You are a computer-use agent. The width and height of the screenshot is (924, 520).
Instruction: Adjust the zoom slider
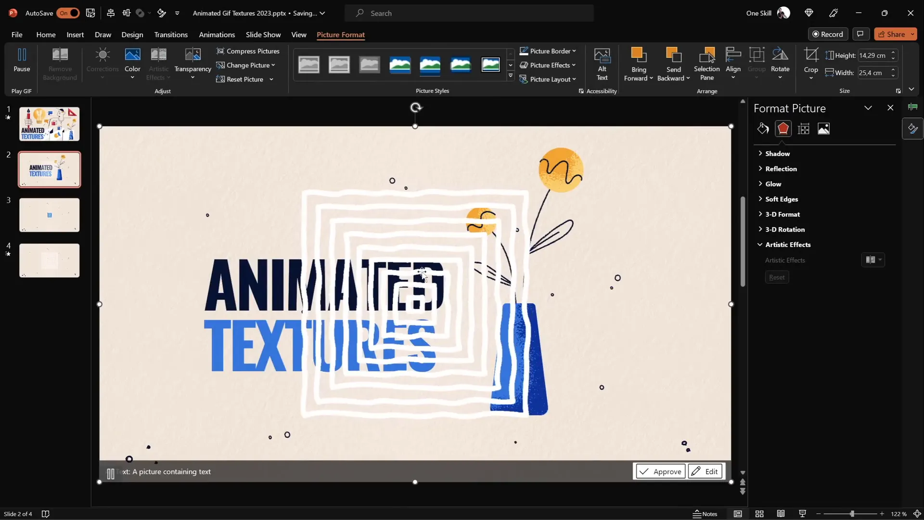(x=852, y=514)
